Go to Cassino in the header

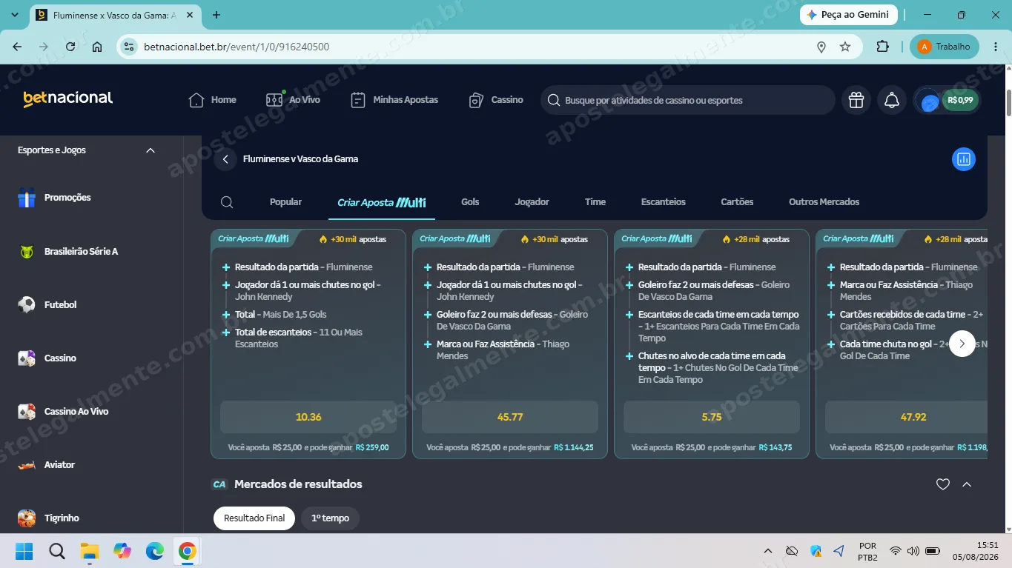(496, 100)
